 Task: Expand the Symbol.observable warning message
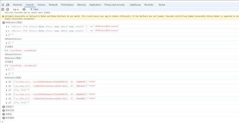pos(6,16)
